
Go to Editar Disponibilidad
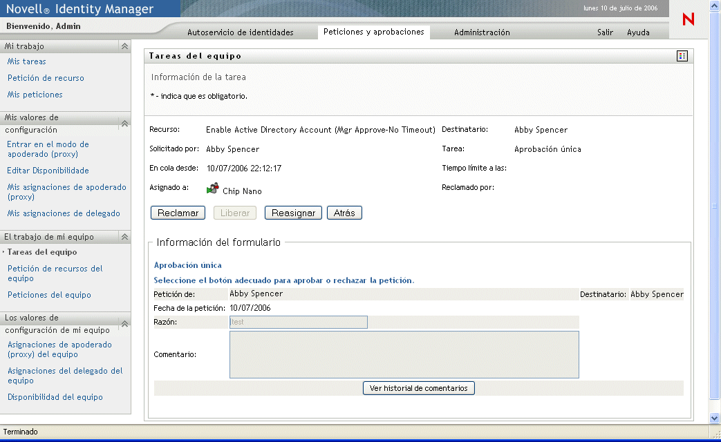[x=48, y=171]
